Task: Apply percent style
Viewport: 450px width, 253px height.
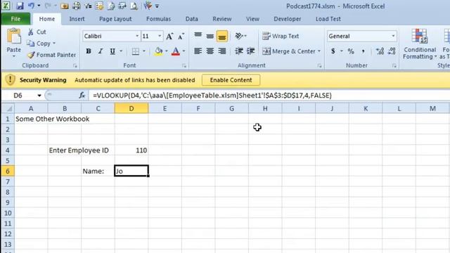Action: coord(351,51)
